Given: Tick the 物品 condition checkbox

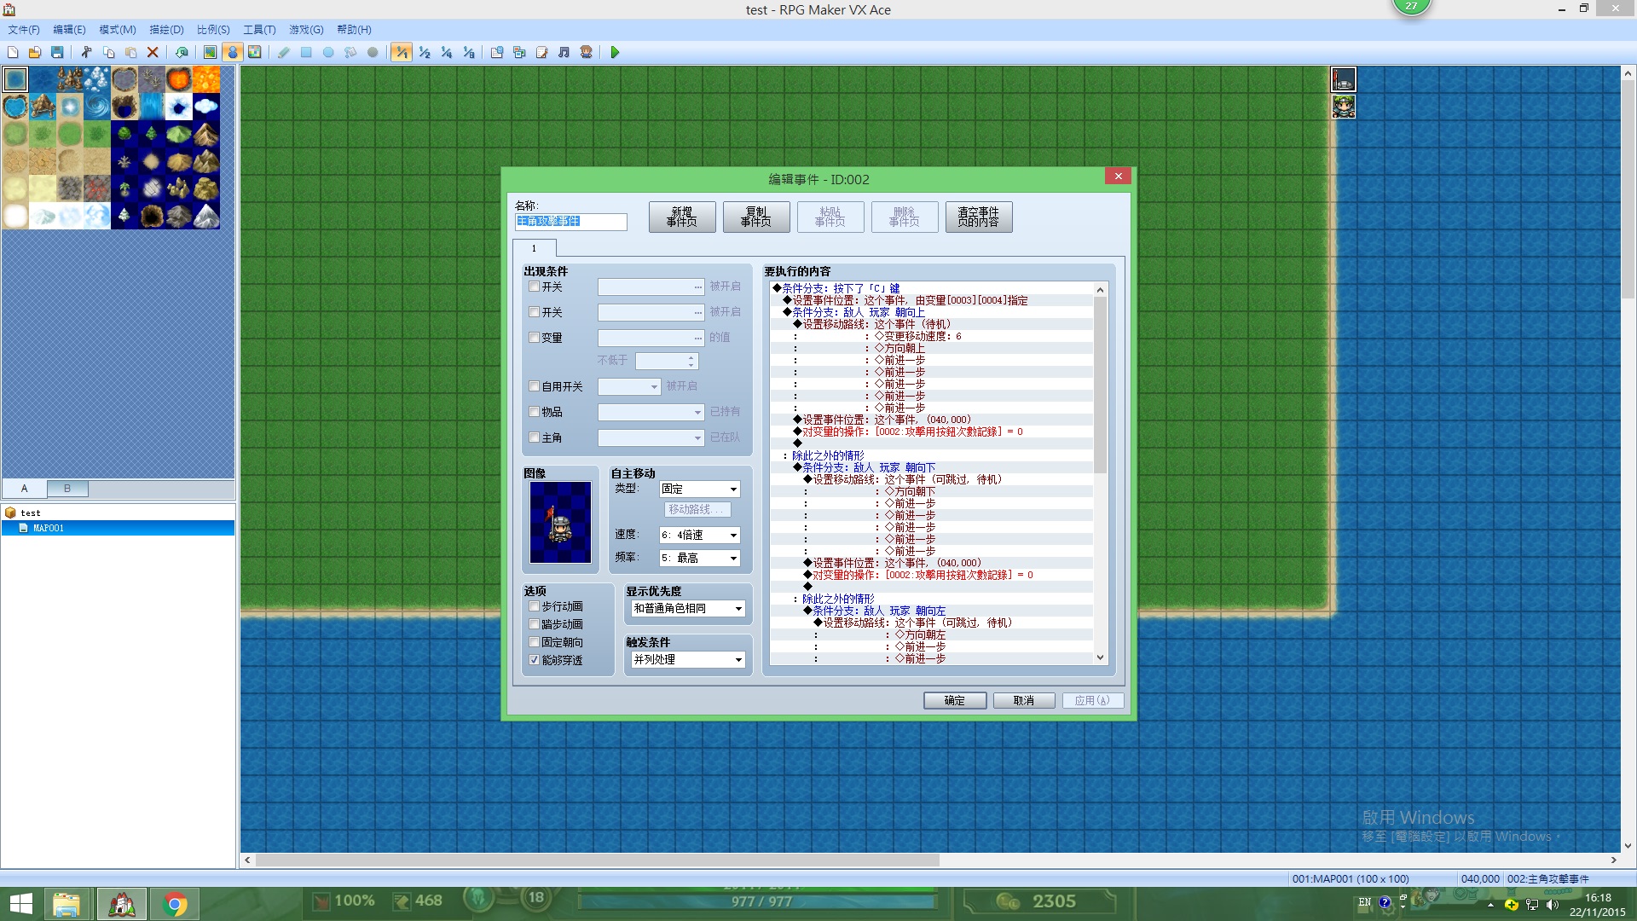Looking at the screenshot, I should click(x=535, y=412).
